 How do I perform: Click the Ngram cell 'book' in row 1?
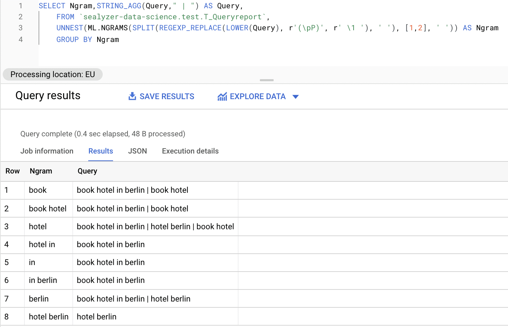click(49, 190)
